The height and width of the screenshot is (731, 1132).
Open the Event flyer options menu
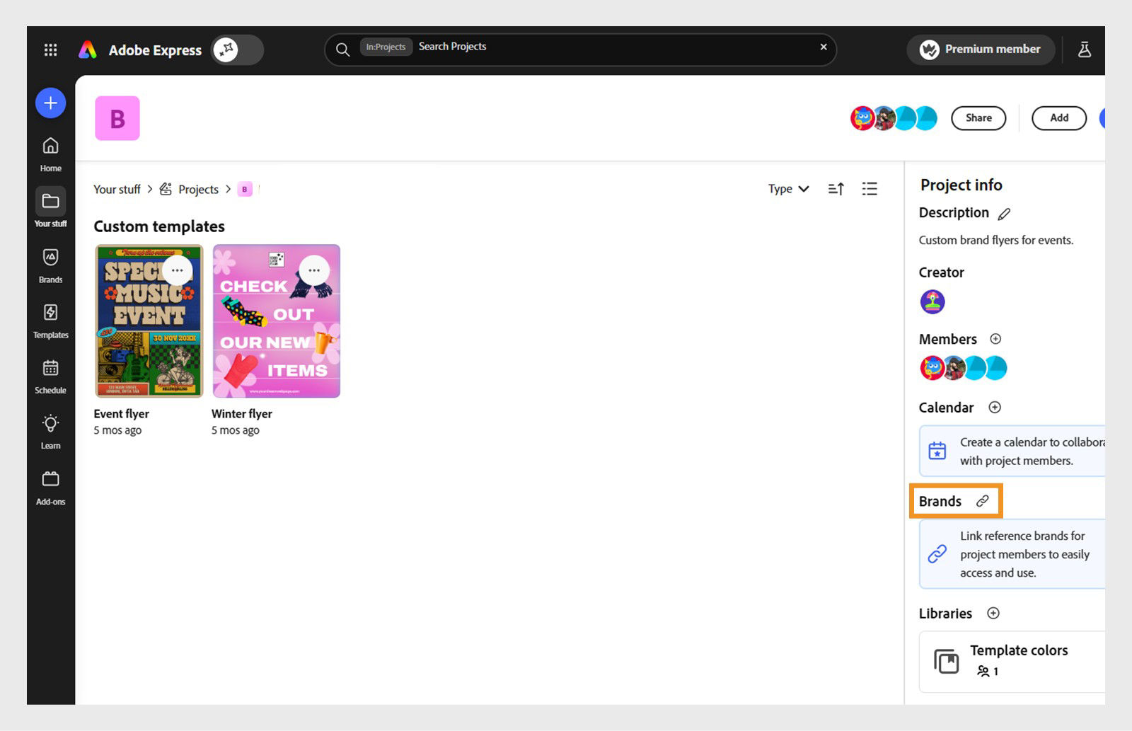(x=177, y=270)
